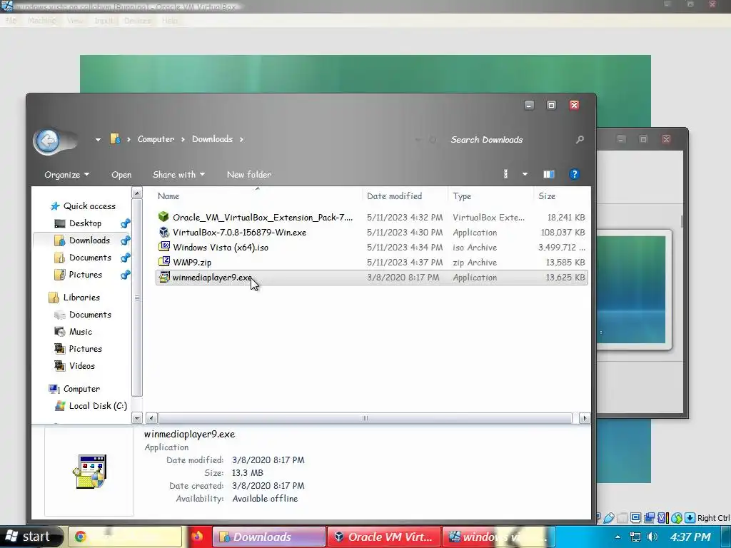Click the VirtualBox-7.0.8-156879-Win.exe file name

coord(240,233)
